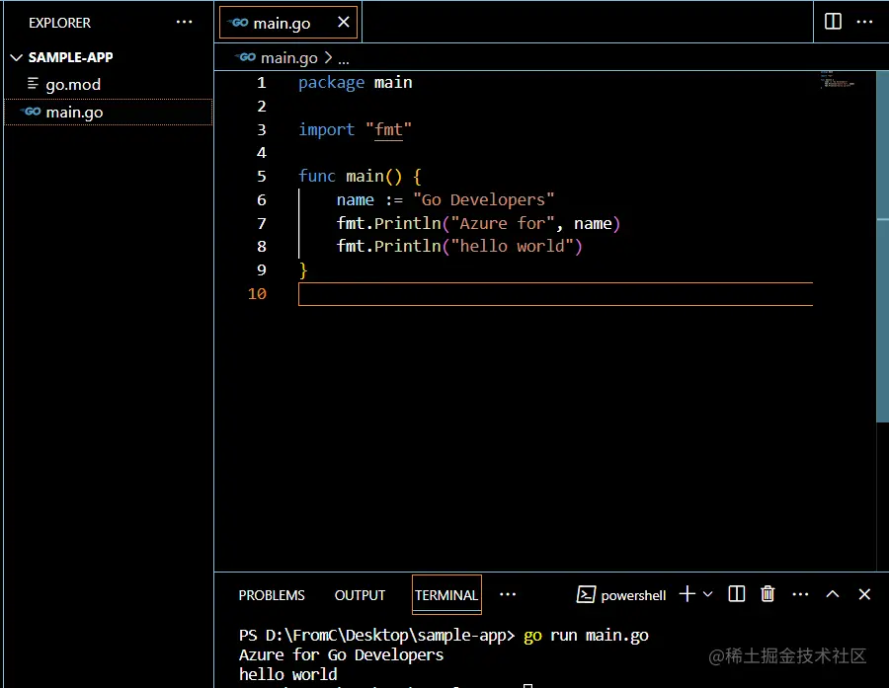The image size is (889, 688).
Task: Maximize the panel with the up chevron
Action: [833, 594]
